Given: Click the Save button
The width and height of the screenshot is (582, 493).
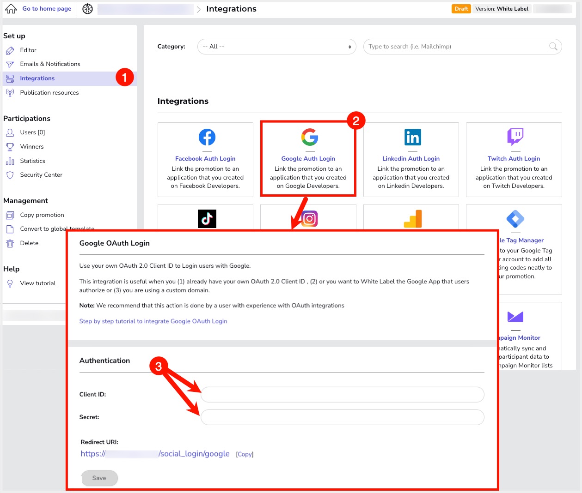Looking at the screenshot, I should click(99, 478).
